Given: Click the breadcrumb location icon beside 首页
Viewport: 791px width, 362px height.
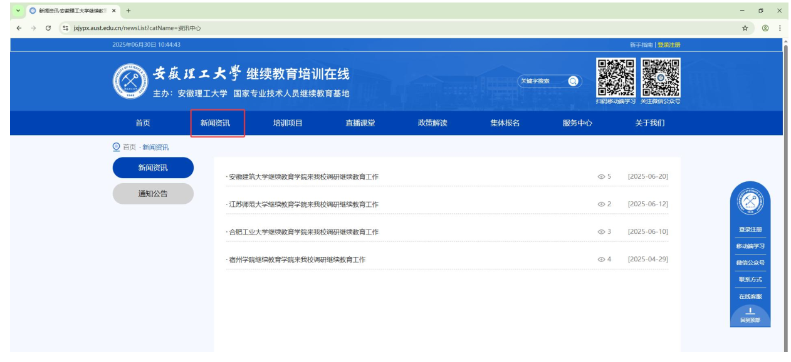Looking at the screenshot, I should coord(116,147).
